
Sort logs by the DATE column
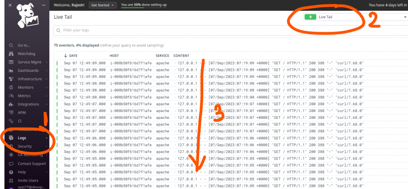pyautogui.click(x=73, y=55)
